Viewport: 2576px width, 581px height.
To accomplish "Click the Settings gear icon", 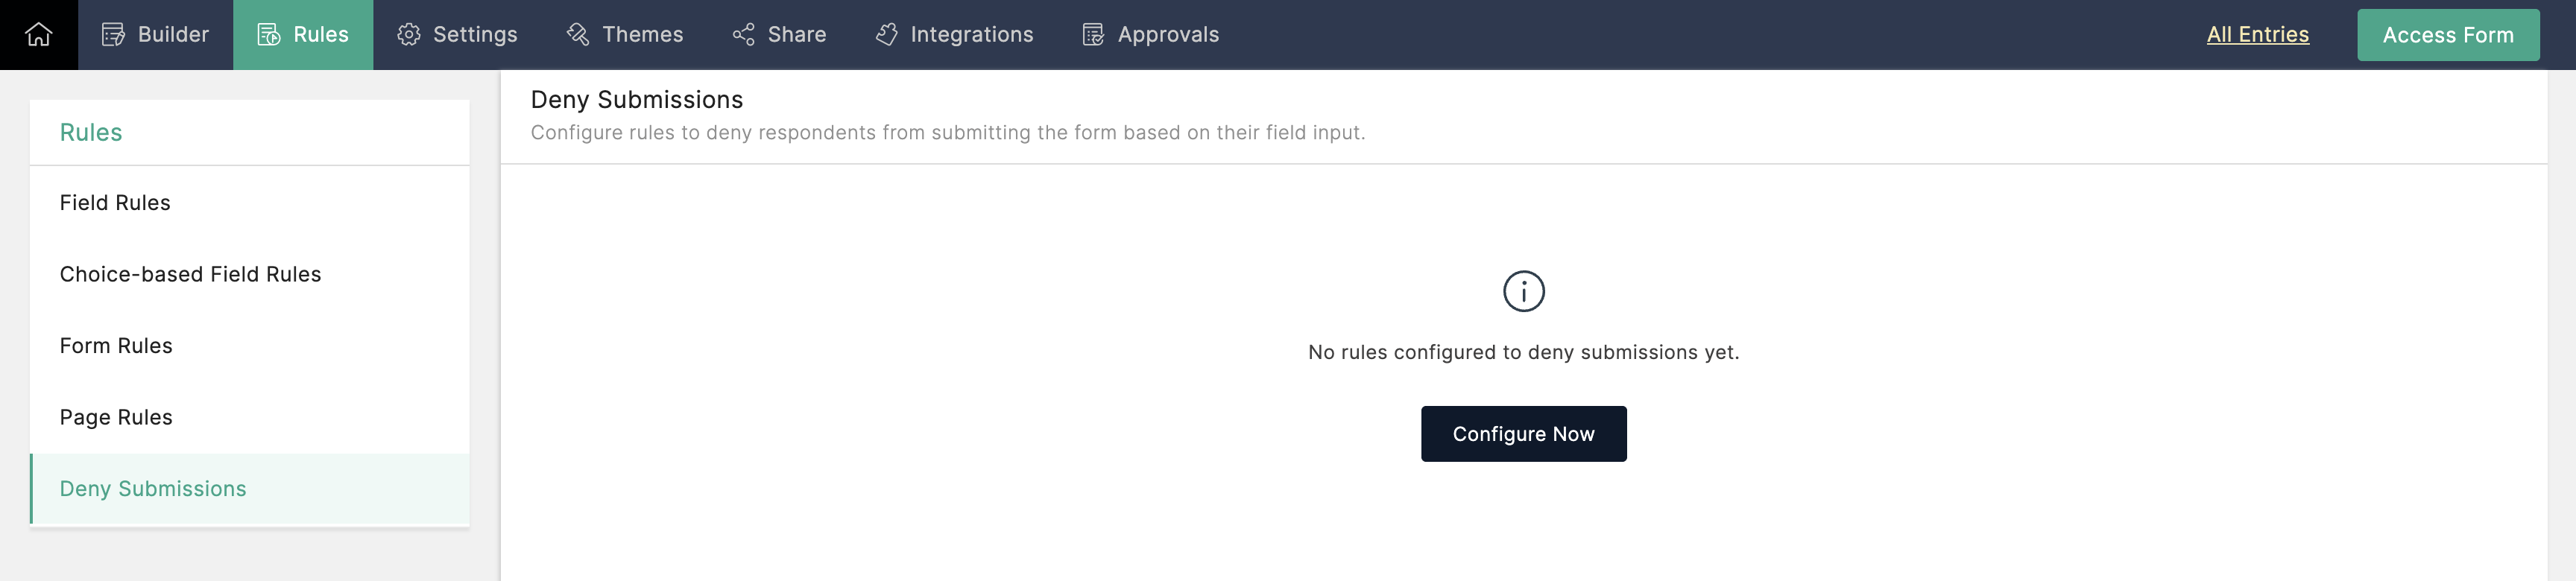I will coord(408,35).
